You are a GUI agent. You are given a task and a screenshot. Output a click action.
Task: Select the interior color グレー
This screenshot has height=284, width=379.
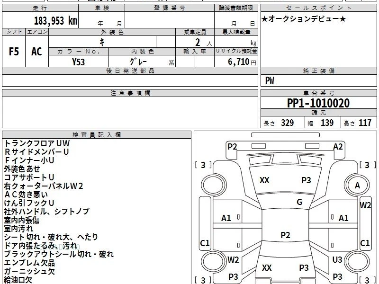pyautogui.click(x=138, y=62)
